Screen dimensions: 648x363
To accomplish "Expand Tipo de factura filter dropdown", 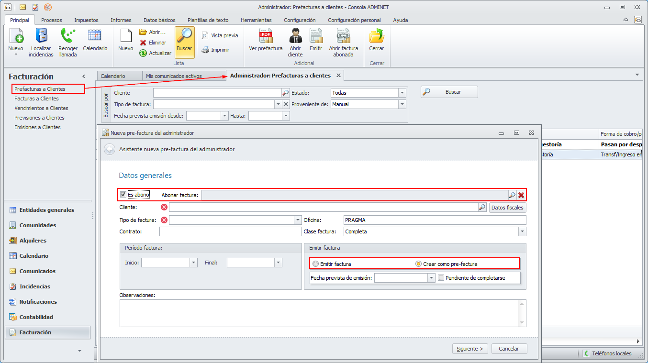I will pos(278,104).
